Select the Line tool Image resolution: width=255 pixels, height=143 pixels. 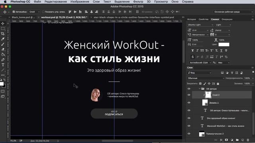(x=3, y=70)
